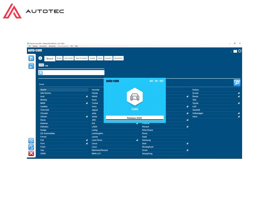Select Chevrolet in the brand list
Image resolution: width=269 pixels, height=201 pixels.
pos(64,110)
